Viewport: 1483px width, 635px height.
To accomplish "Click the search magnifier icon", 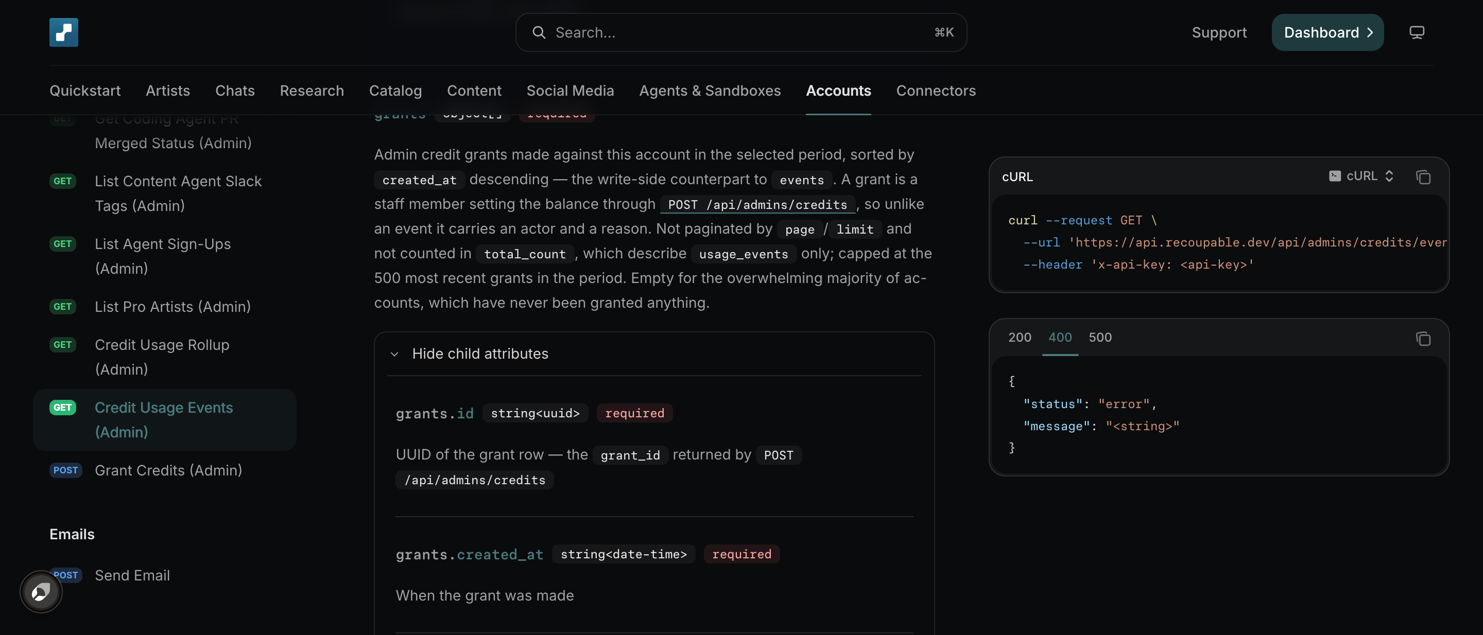I will [538, 32].
